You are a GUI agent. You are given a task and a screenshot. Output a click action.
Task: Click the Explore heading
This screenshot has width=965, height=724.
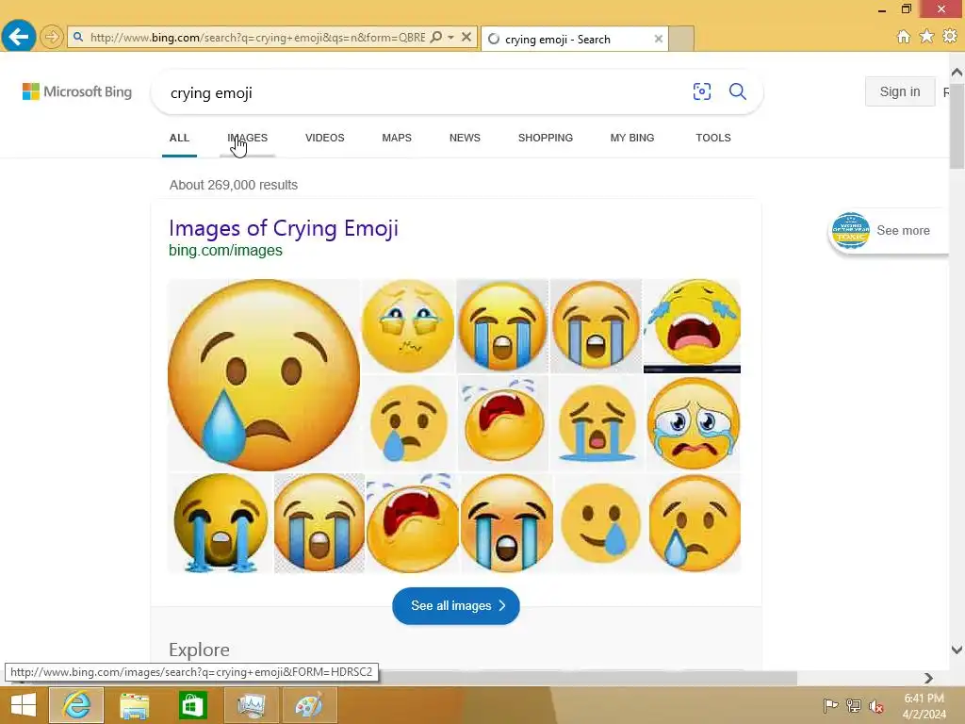coord(199,650)
